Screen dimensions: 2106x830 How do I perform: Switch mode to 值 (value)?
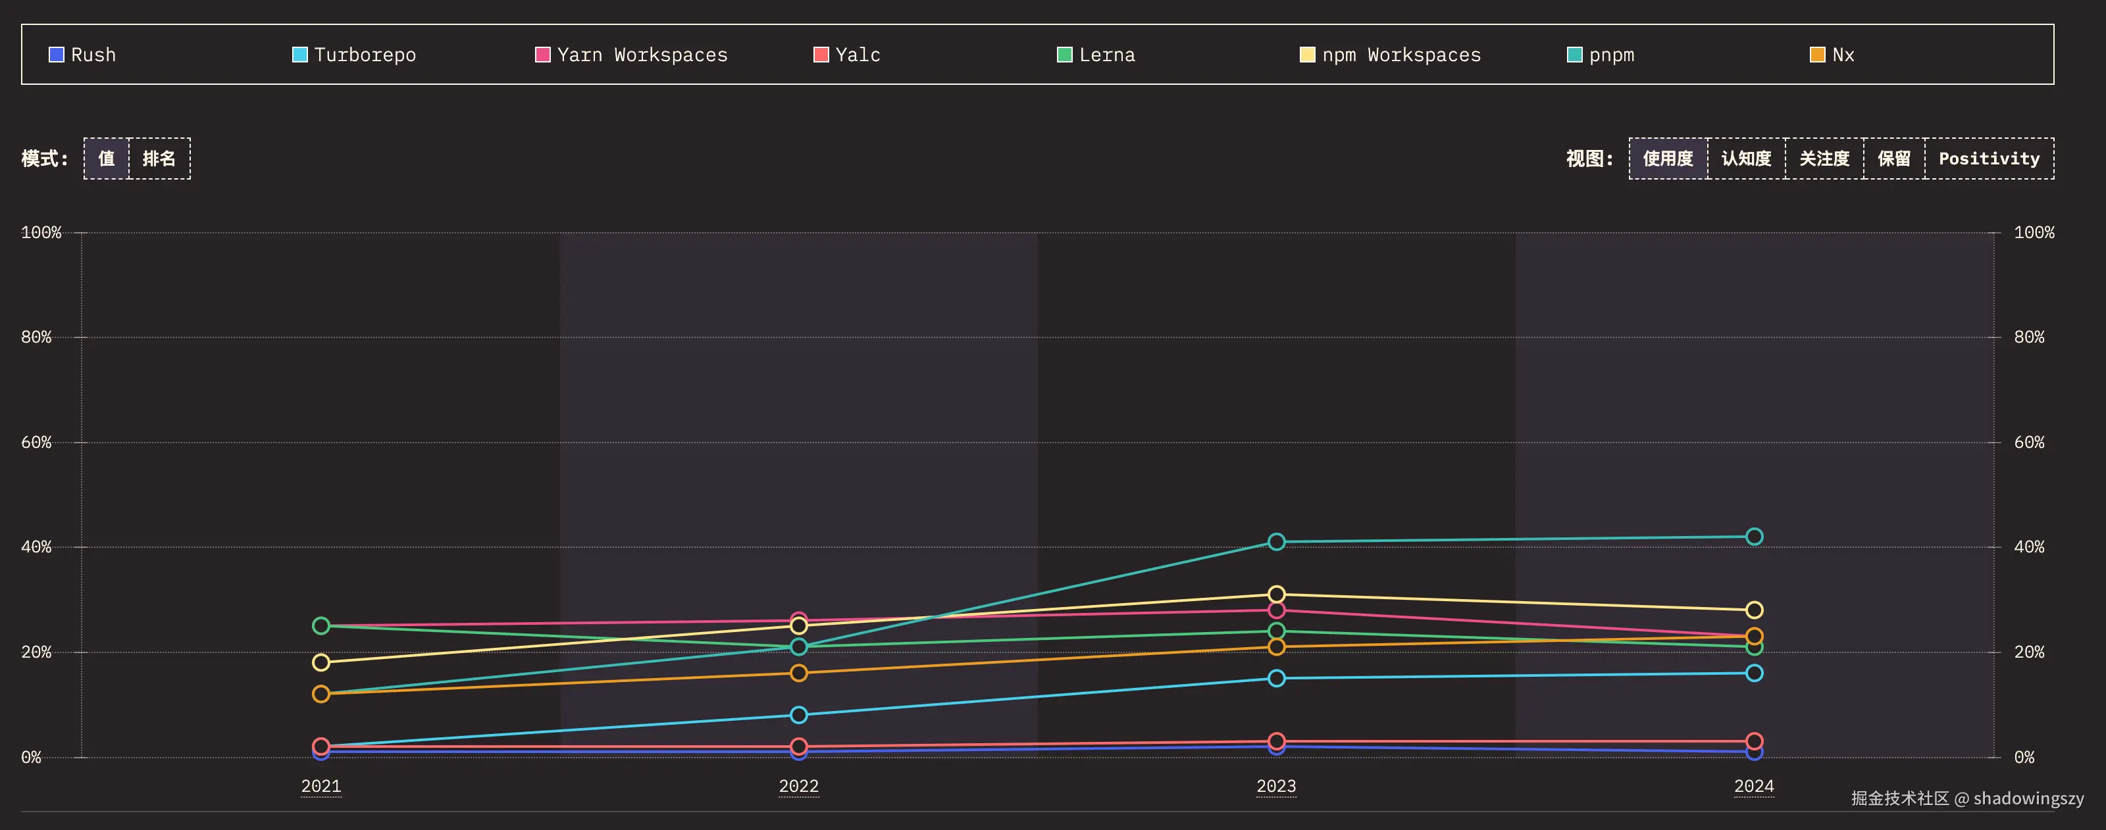[x=107, y=159]
